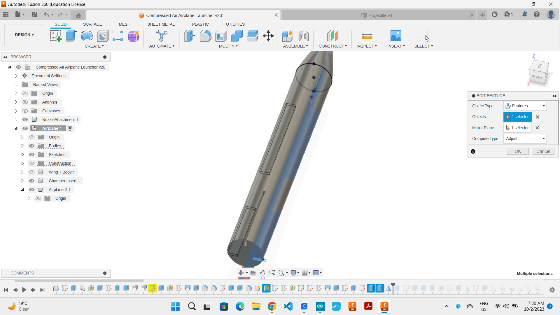Cancel the Edit Feature dialog
Viewport: 560px width, 315px height.
(x=543, y=151)
